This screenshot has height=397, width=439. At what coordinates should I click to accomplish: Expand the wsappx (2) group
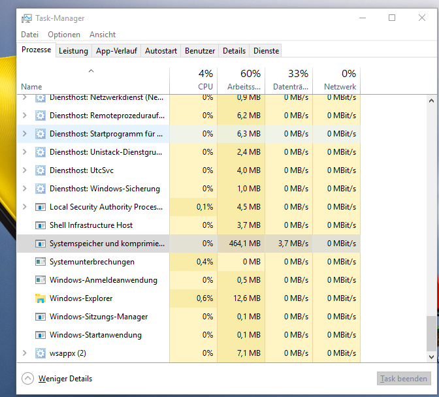[25, 353]
